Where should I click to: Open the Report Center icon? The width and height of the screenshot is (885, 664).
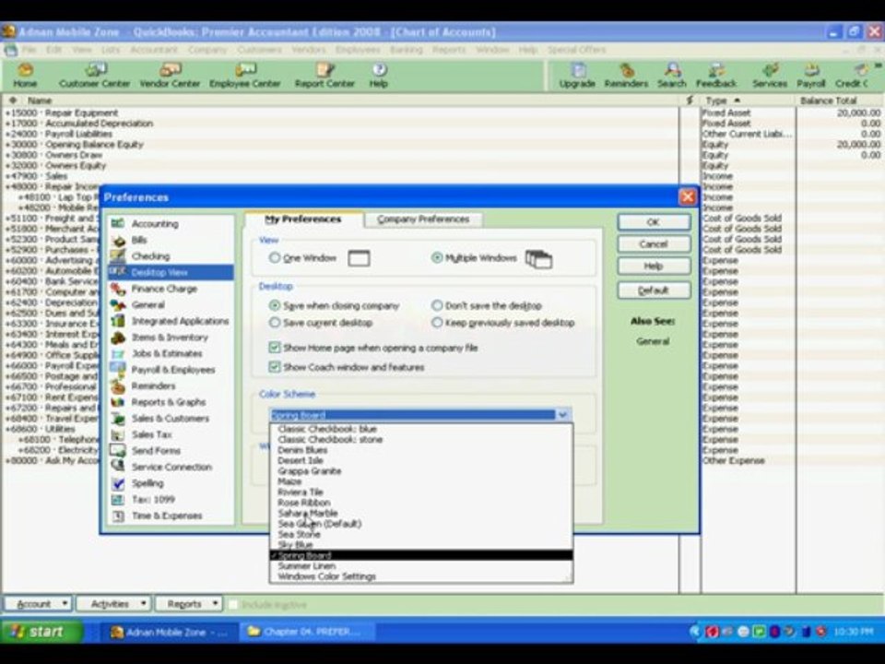324,76
